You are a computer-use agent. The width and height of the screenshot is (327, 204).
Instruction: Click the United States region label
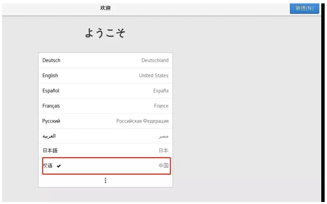point(154,76)
